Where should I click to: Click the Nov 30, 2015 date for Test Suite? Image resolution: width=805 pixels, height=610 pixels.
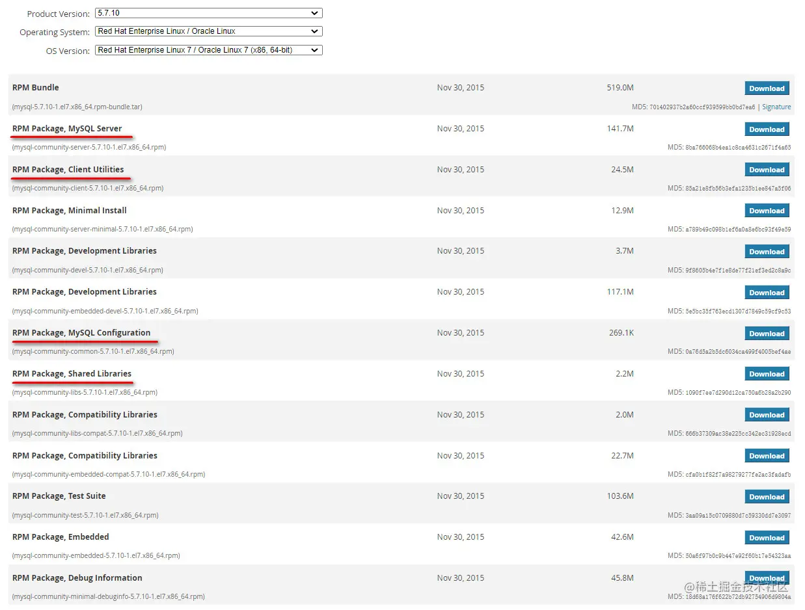tap(461, 496)
